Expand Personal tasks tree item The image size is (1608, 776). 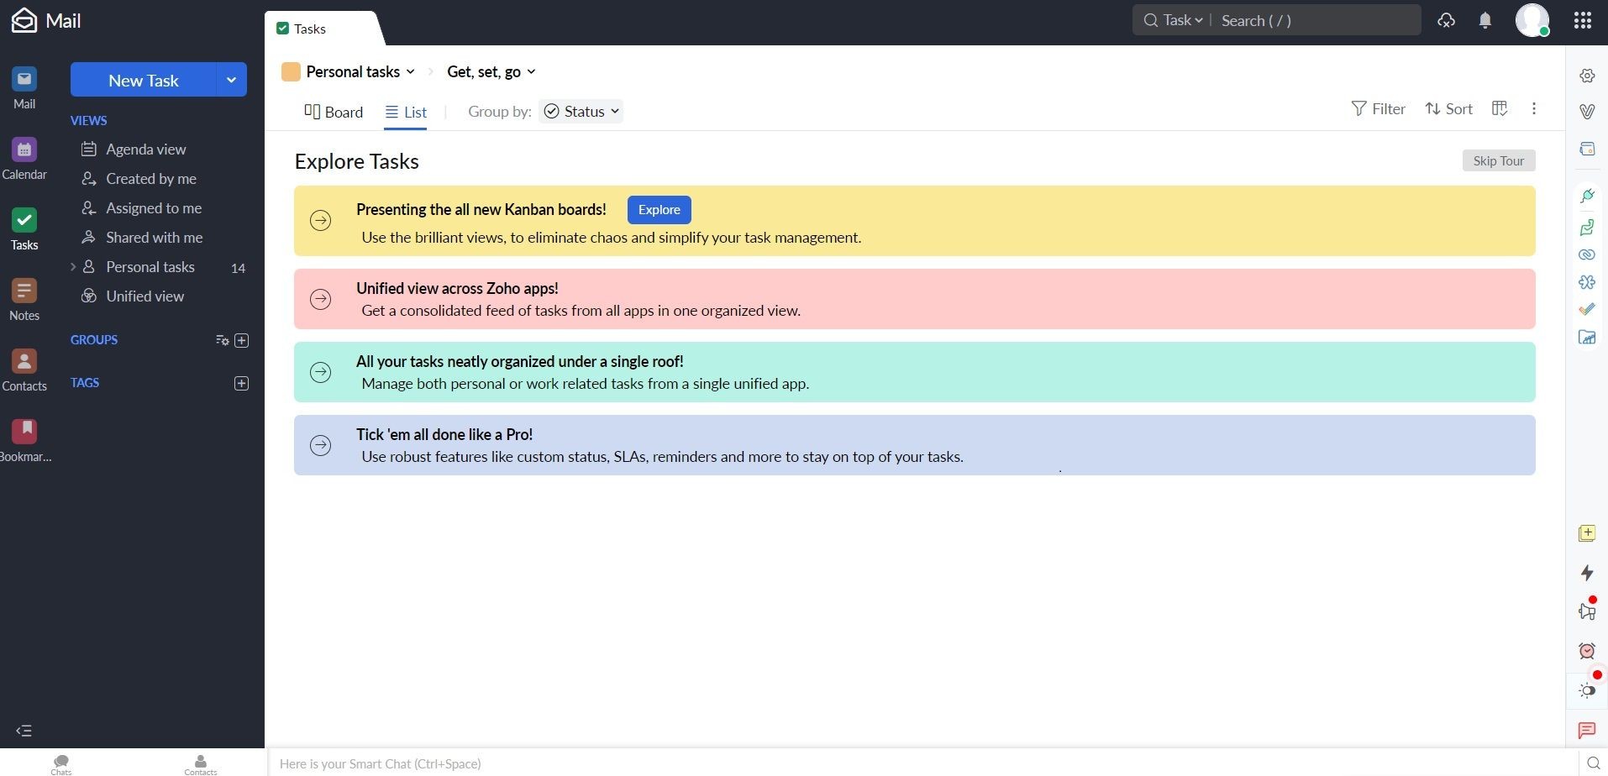[73, 267]
